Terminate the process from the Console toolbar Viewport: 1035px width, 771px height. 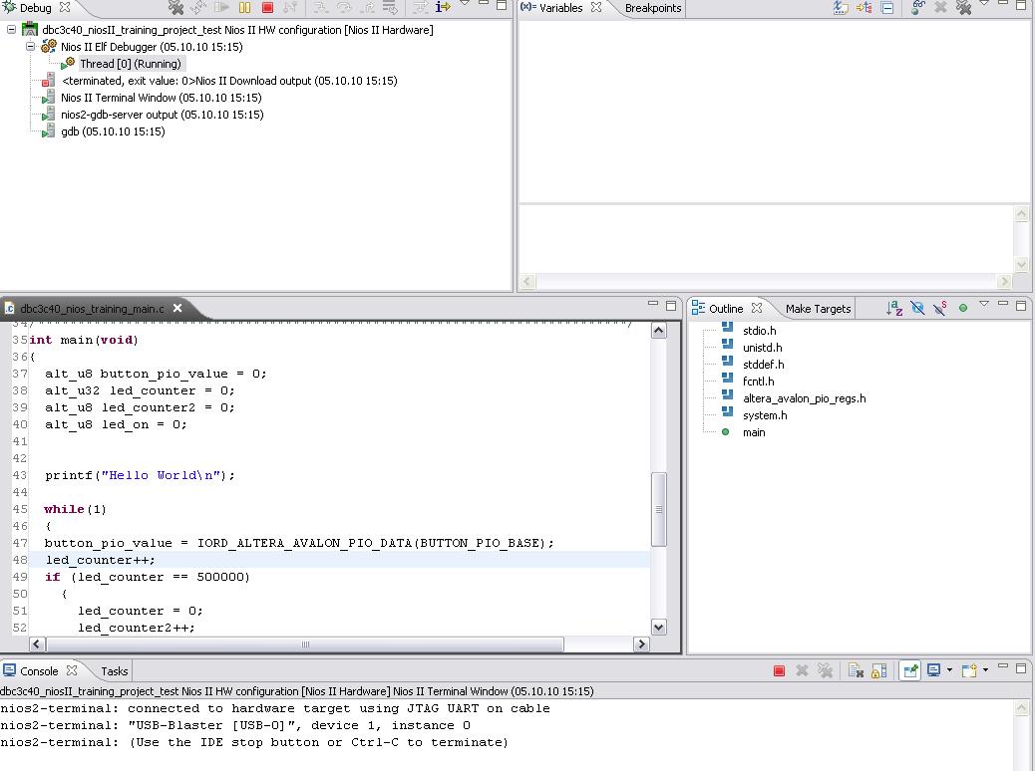[x=779, y=671]
